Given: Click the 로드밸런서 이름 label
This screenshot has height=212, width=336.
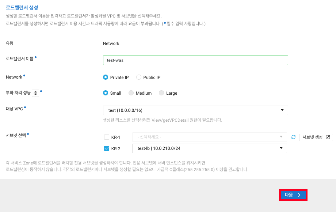Looking at the screenshot, I should 19,59.
